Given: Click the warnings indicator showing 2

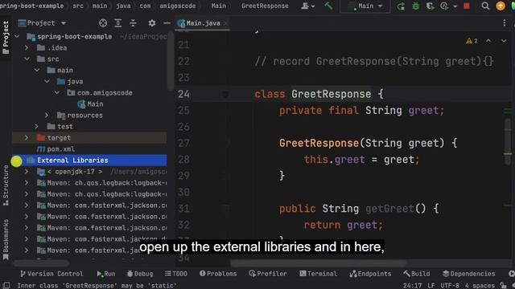Looking at the screenshot, I should tap(472, 41).
